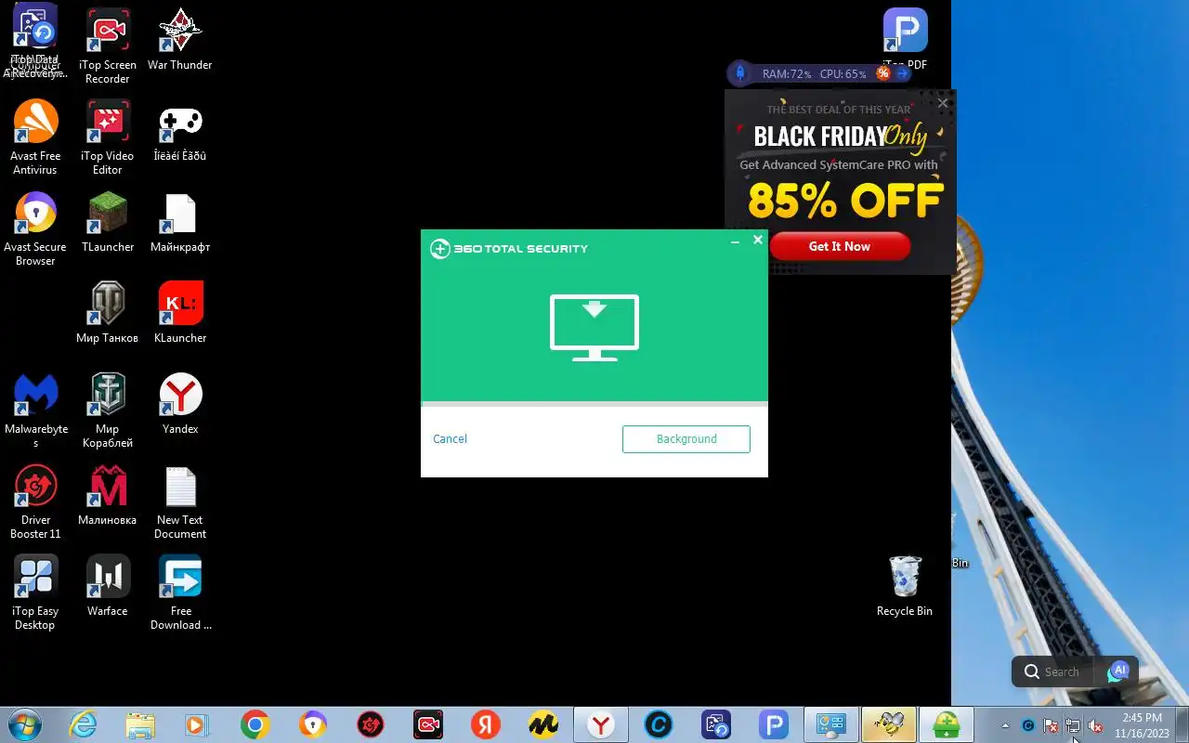
Task: Click Cancel in 360 Total Security installer
Action: point(450,439)
